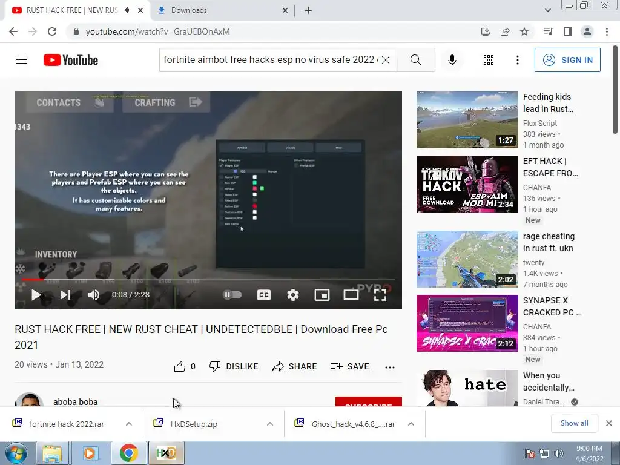Close the Downloads tab
Image resolution: width=620 pixels, height=465 pixels.
[285, 10]
